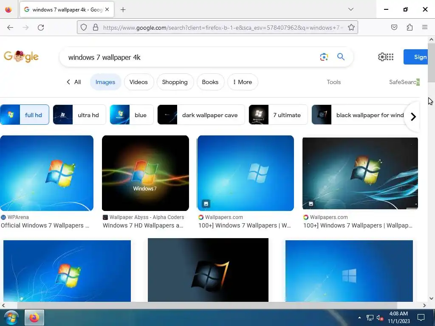435x326 pixels.
Task: Save page to Pocket icon
Action: pyautogui.click(x=394, y=27)
